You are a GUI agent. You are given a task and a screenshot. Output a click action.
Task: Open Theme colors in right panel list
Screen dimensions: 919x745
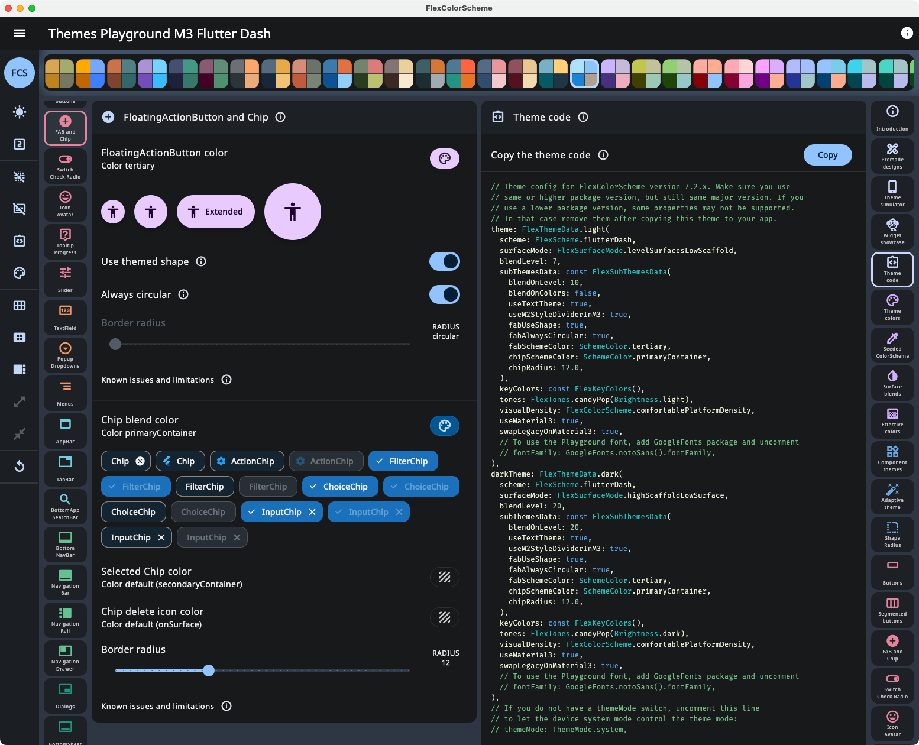(x=892, y=307)
